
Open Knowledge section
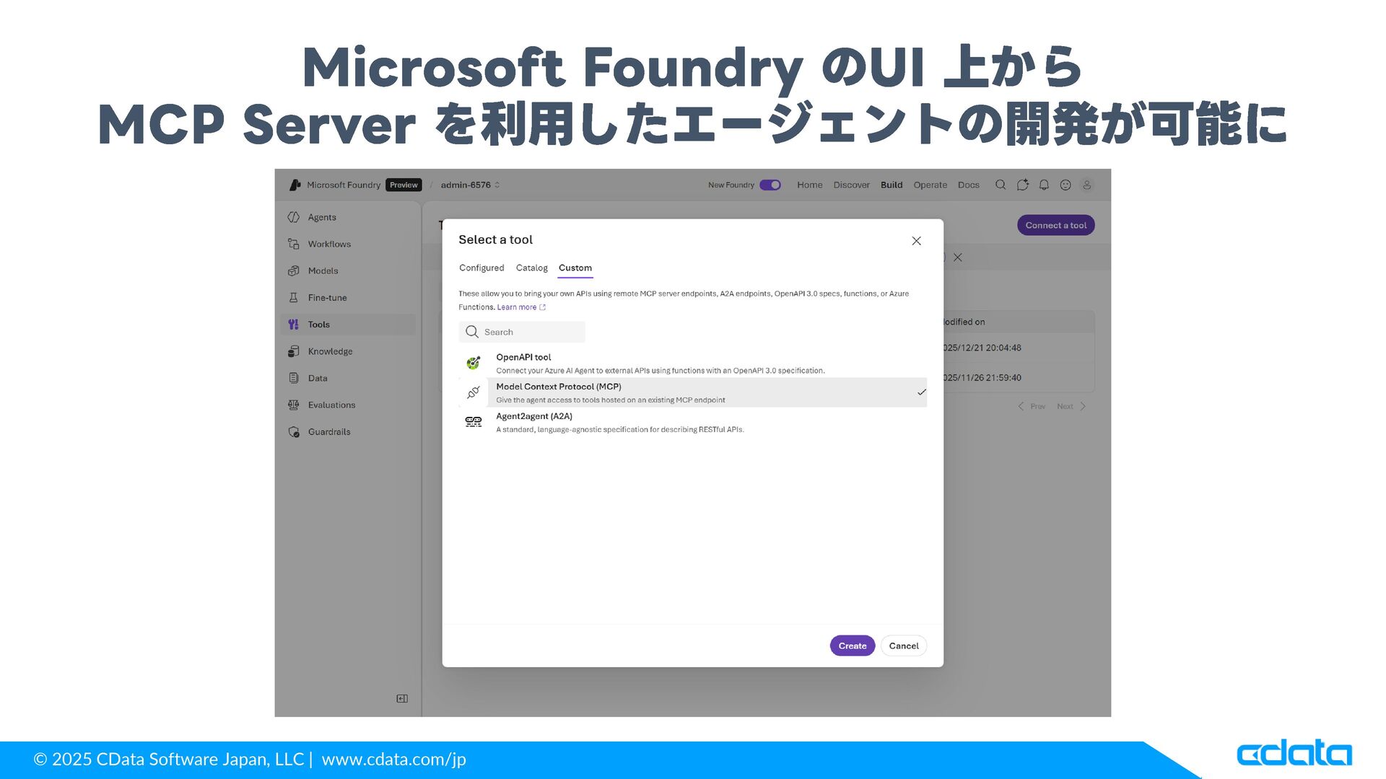pos(329,351)
